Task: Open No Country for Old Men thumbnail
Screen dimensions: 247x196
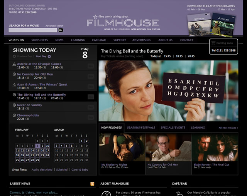Action: (x=168, y=147)
